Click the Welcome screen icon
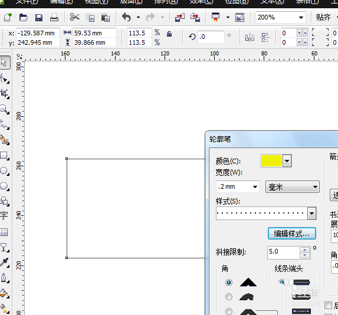 pos(239,18)
